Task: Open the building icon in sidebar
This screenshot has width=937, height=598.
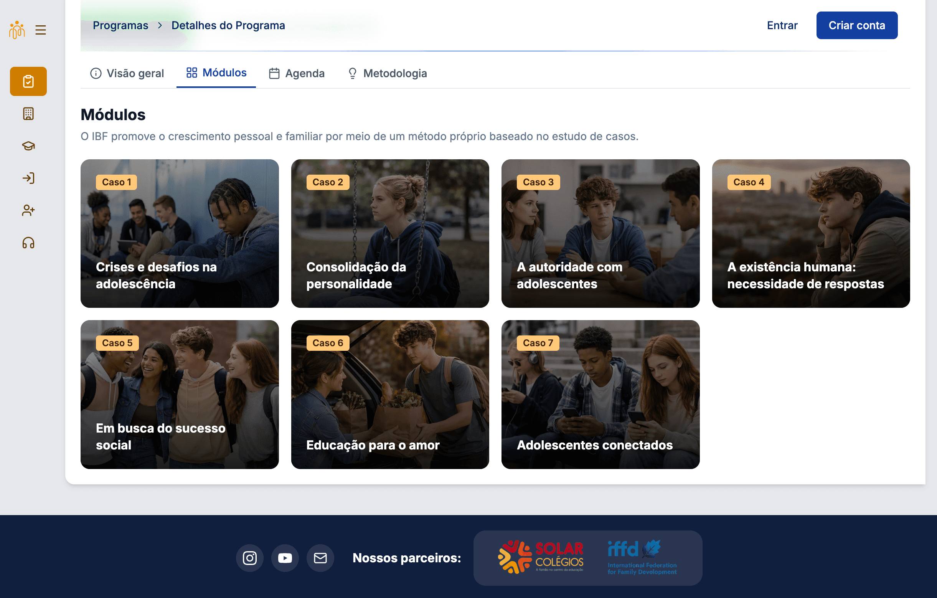Action: (28, 114)
